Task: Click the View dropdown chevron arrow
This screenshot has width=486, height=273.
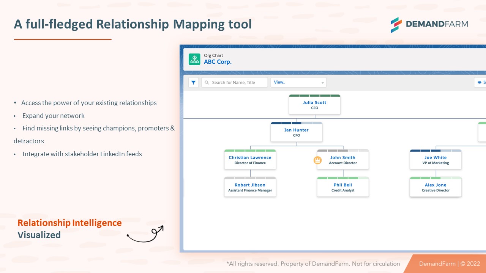Action: 323,82
